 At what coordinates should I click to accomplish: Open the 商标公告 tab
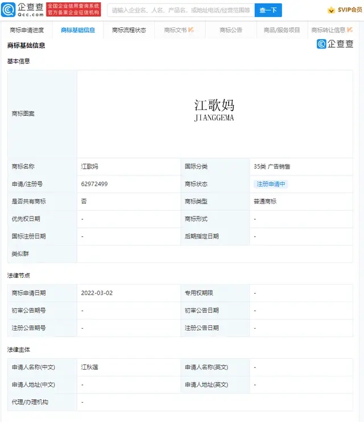click(x=231, y=30)
